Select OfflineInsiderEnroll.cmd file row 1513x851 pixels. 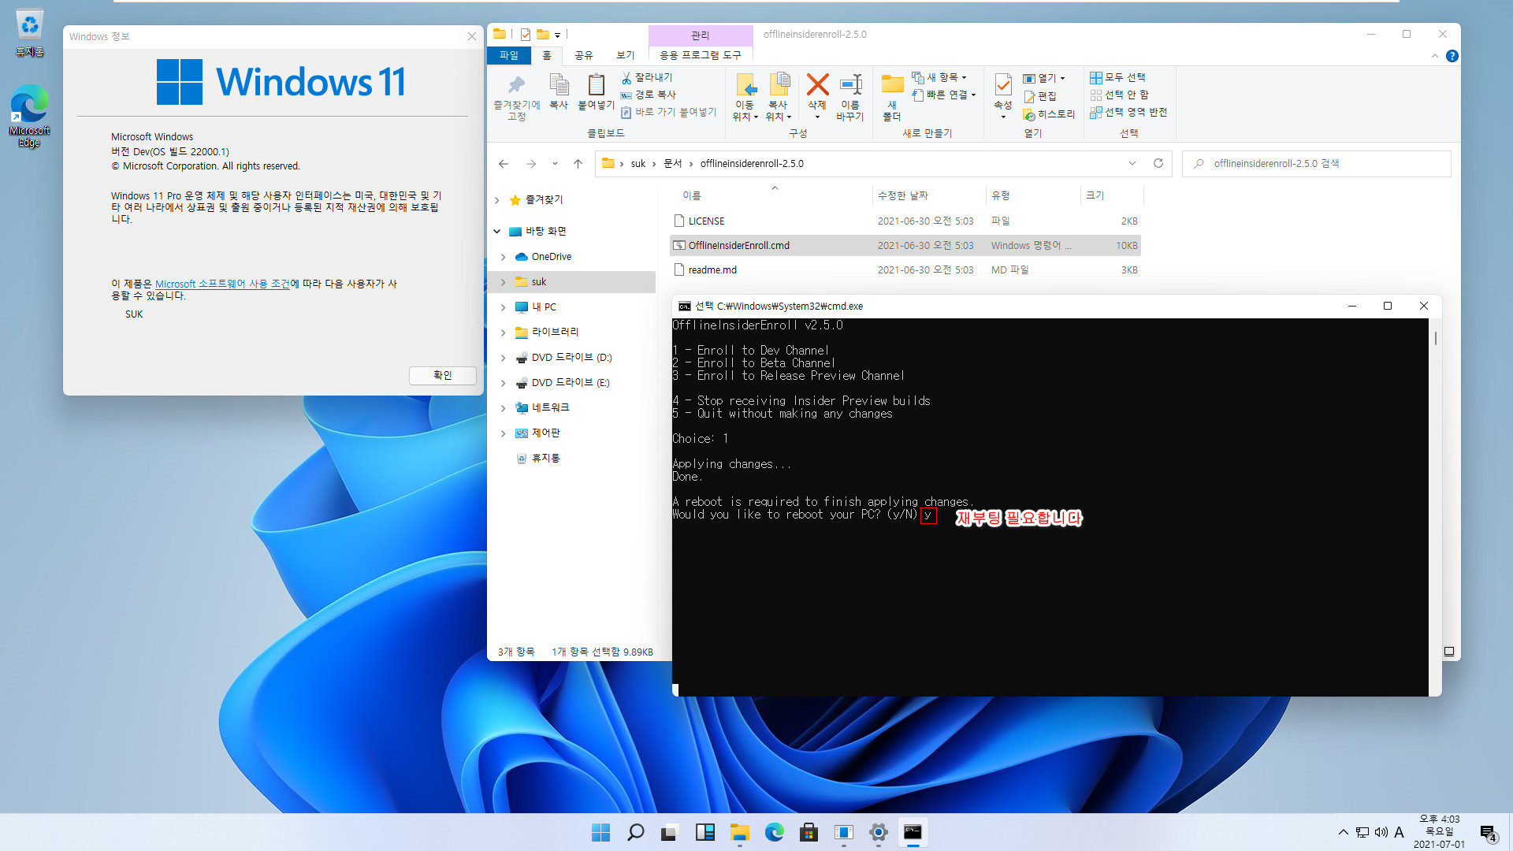coord(905,246)
